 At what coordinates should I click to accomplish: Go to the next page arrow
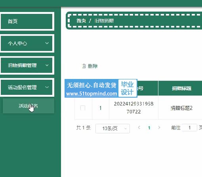point(159,128)
